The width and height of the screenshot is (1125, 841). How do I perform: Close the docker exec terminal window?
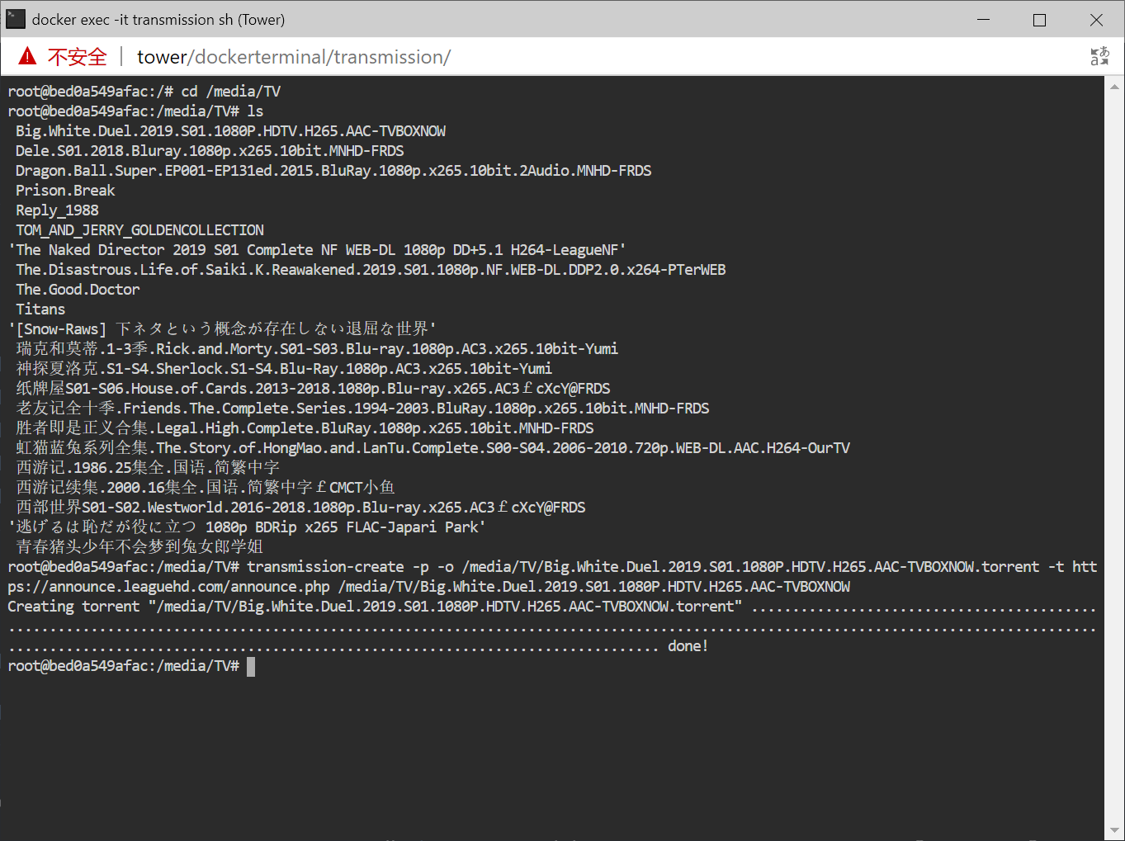1096,19
